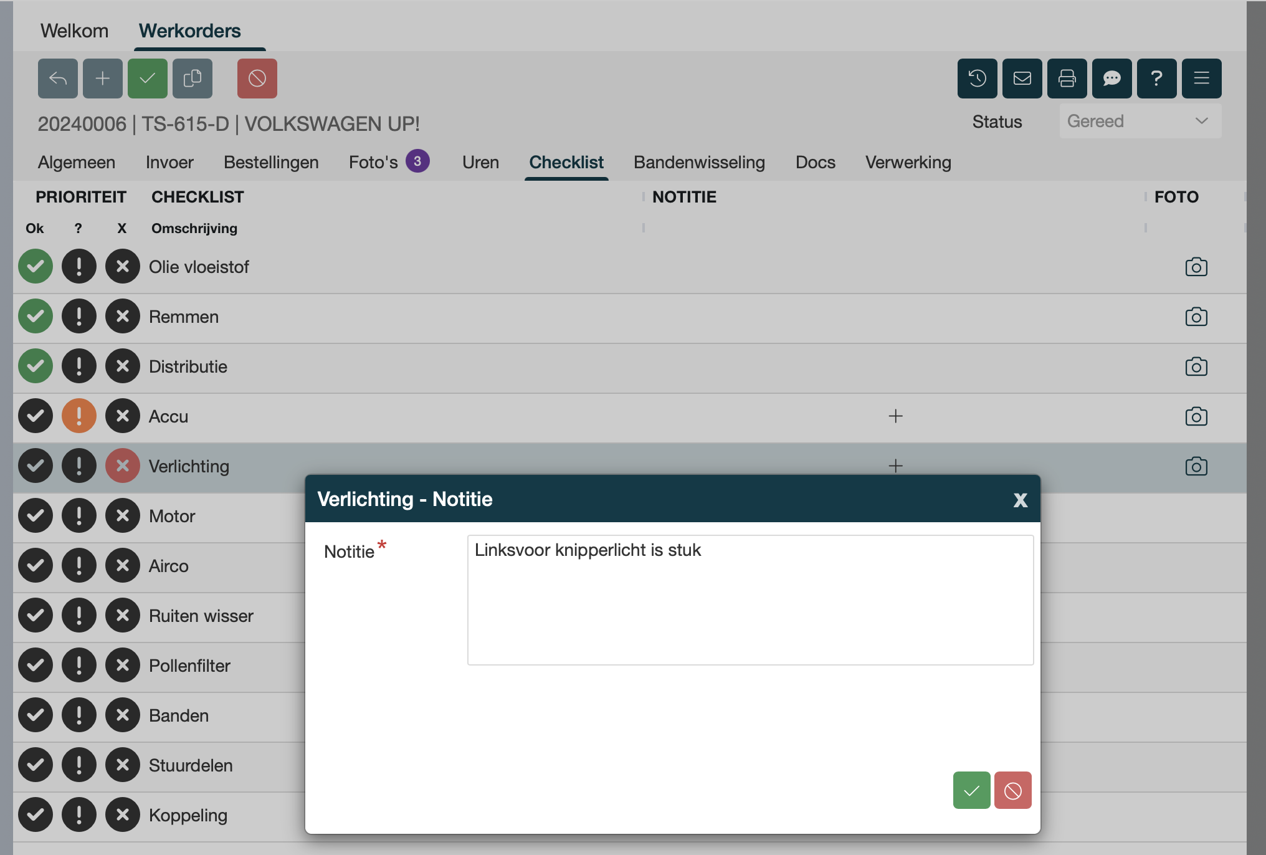Open the Status dropdown showing Gereed
The height and width of the screenshot is (855, 1266).
[x=1140, y=122]
